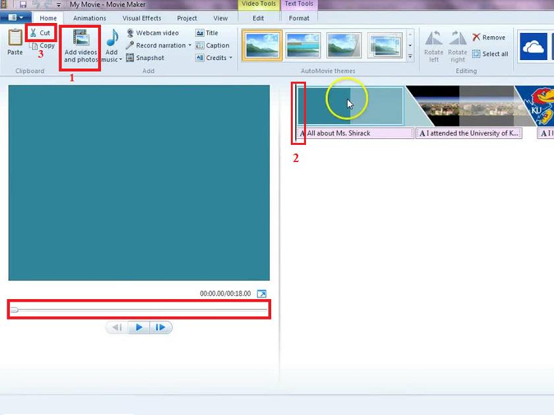Click the Remove red X icon
The image size is (554, 415).
coord(476,38)
